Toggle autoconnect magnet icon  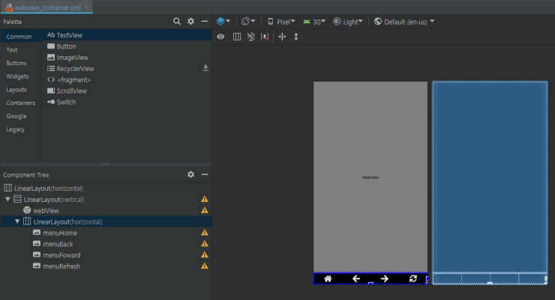click(x=251, y=37)
